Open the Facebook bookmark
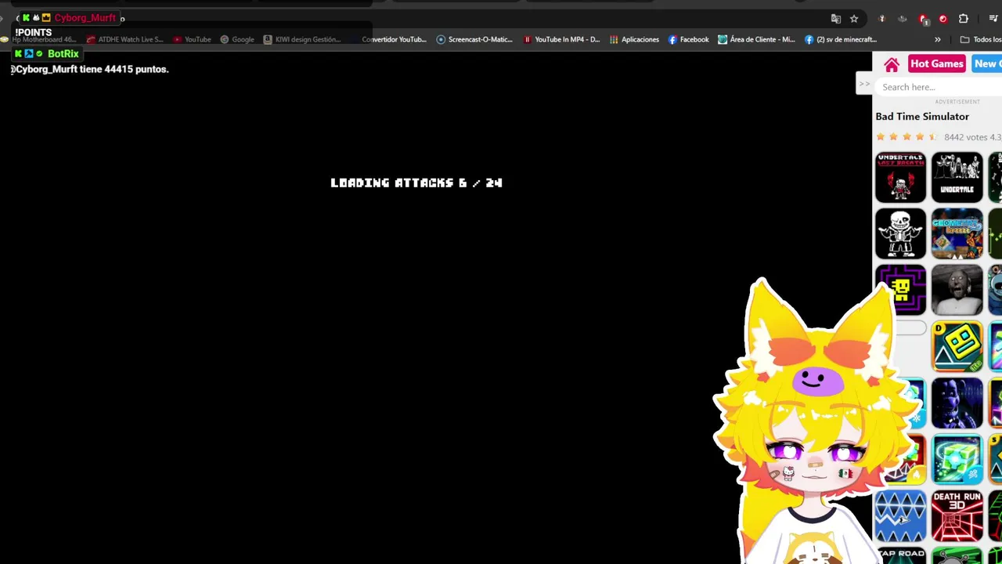Screen dimensions: 1002x564 pyautogui.click(x=689, y=39)
